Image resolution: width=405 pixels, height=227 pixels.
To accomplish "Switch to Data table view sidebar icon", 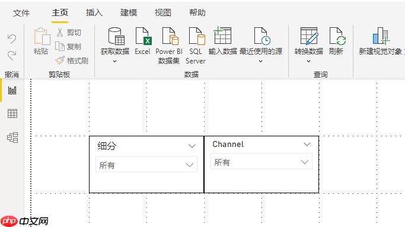I will (x=12, y=113).
